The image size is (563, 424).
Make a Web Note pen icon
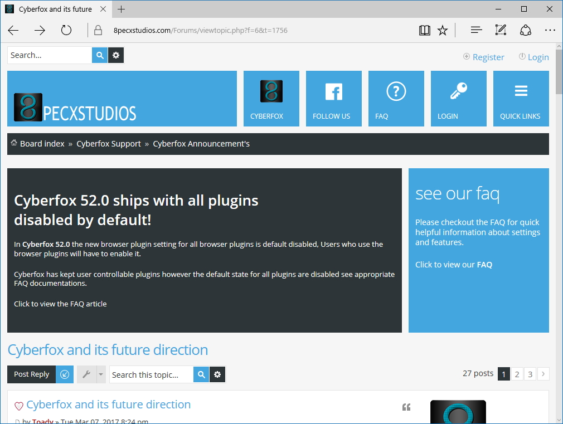(x=501, y=30)
